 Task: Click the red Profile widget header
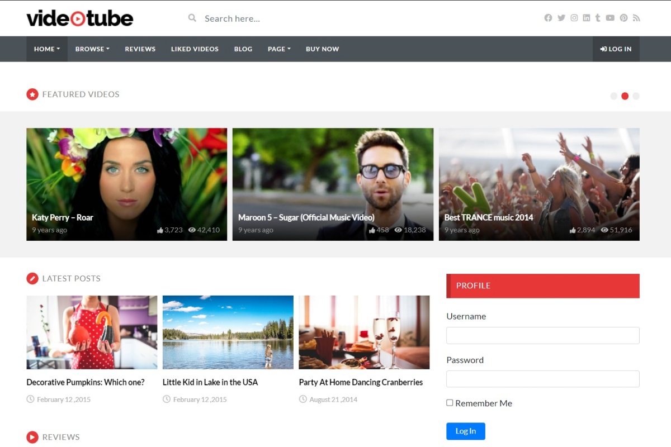click(x=543, y=286)
